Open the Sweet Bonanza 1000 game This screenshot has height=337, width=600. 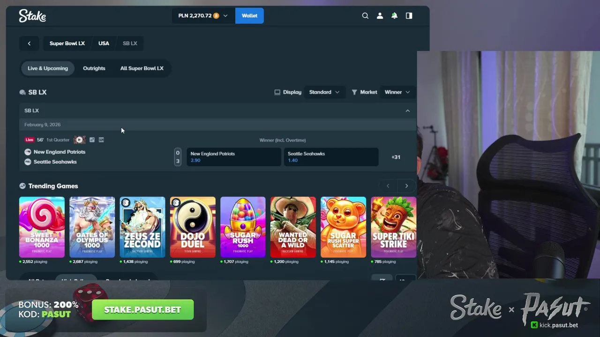42,227
